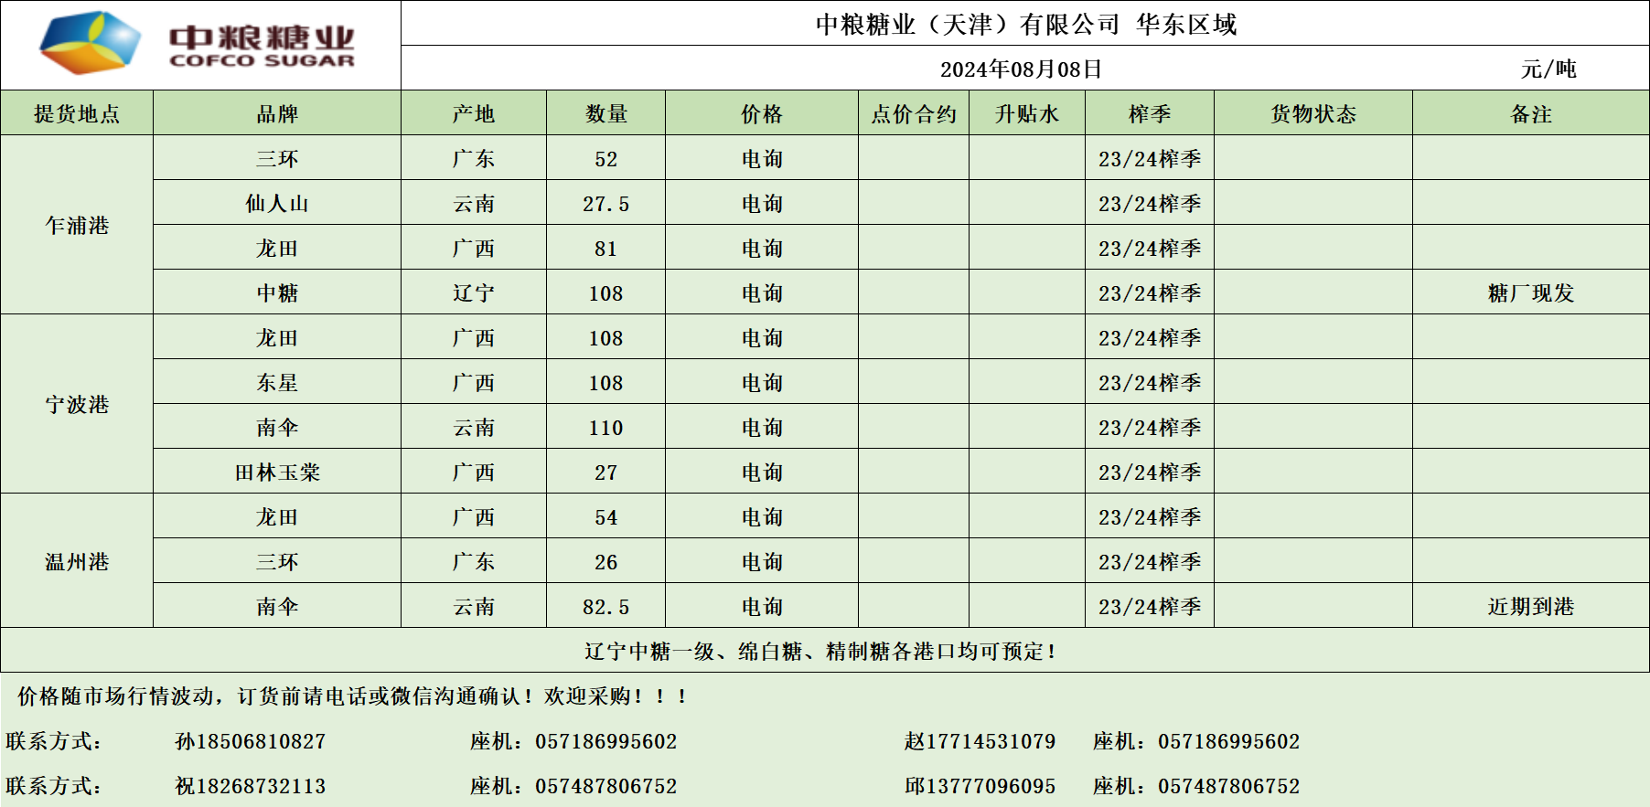Viewport: 1650px width, 807px height.
Task: Click the quantity value 81
Action: [x=606, y=249]
